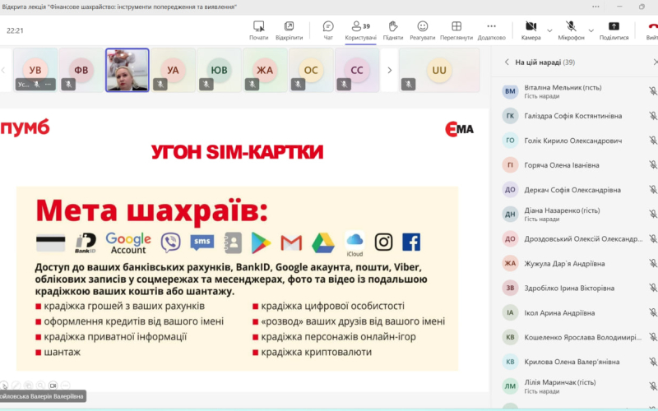Unmute using the Мікрофон button
The image size is (658, 411).
tap(569, 27)
